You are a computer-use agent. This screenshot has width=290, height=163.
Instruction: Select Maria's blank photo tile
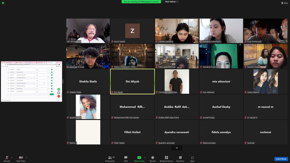88,132
